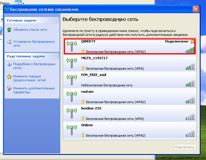Click the padlock icon of Onlime network
The image size is (206, 160).
pyautogui.click(x=83, y=135)
